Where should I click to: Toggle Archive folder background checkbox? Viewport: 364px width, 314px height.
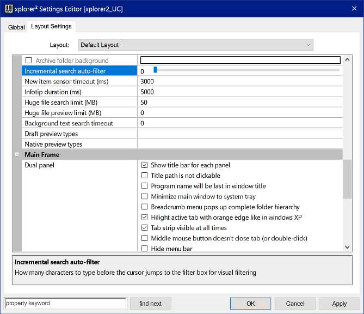pos(28,61)
